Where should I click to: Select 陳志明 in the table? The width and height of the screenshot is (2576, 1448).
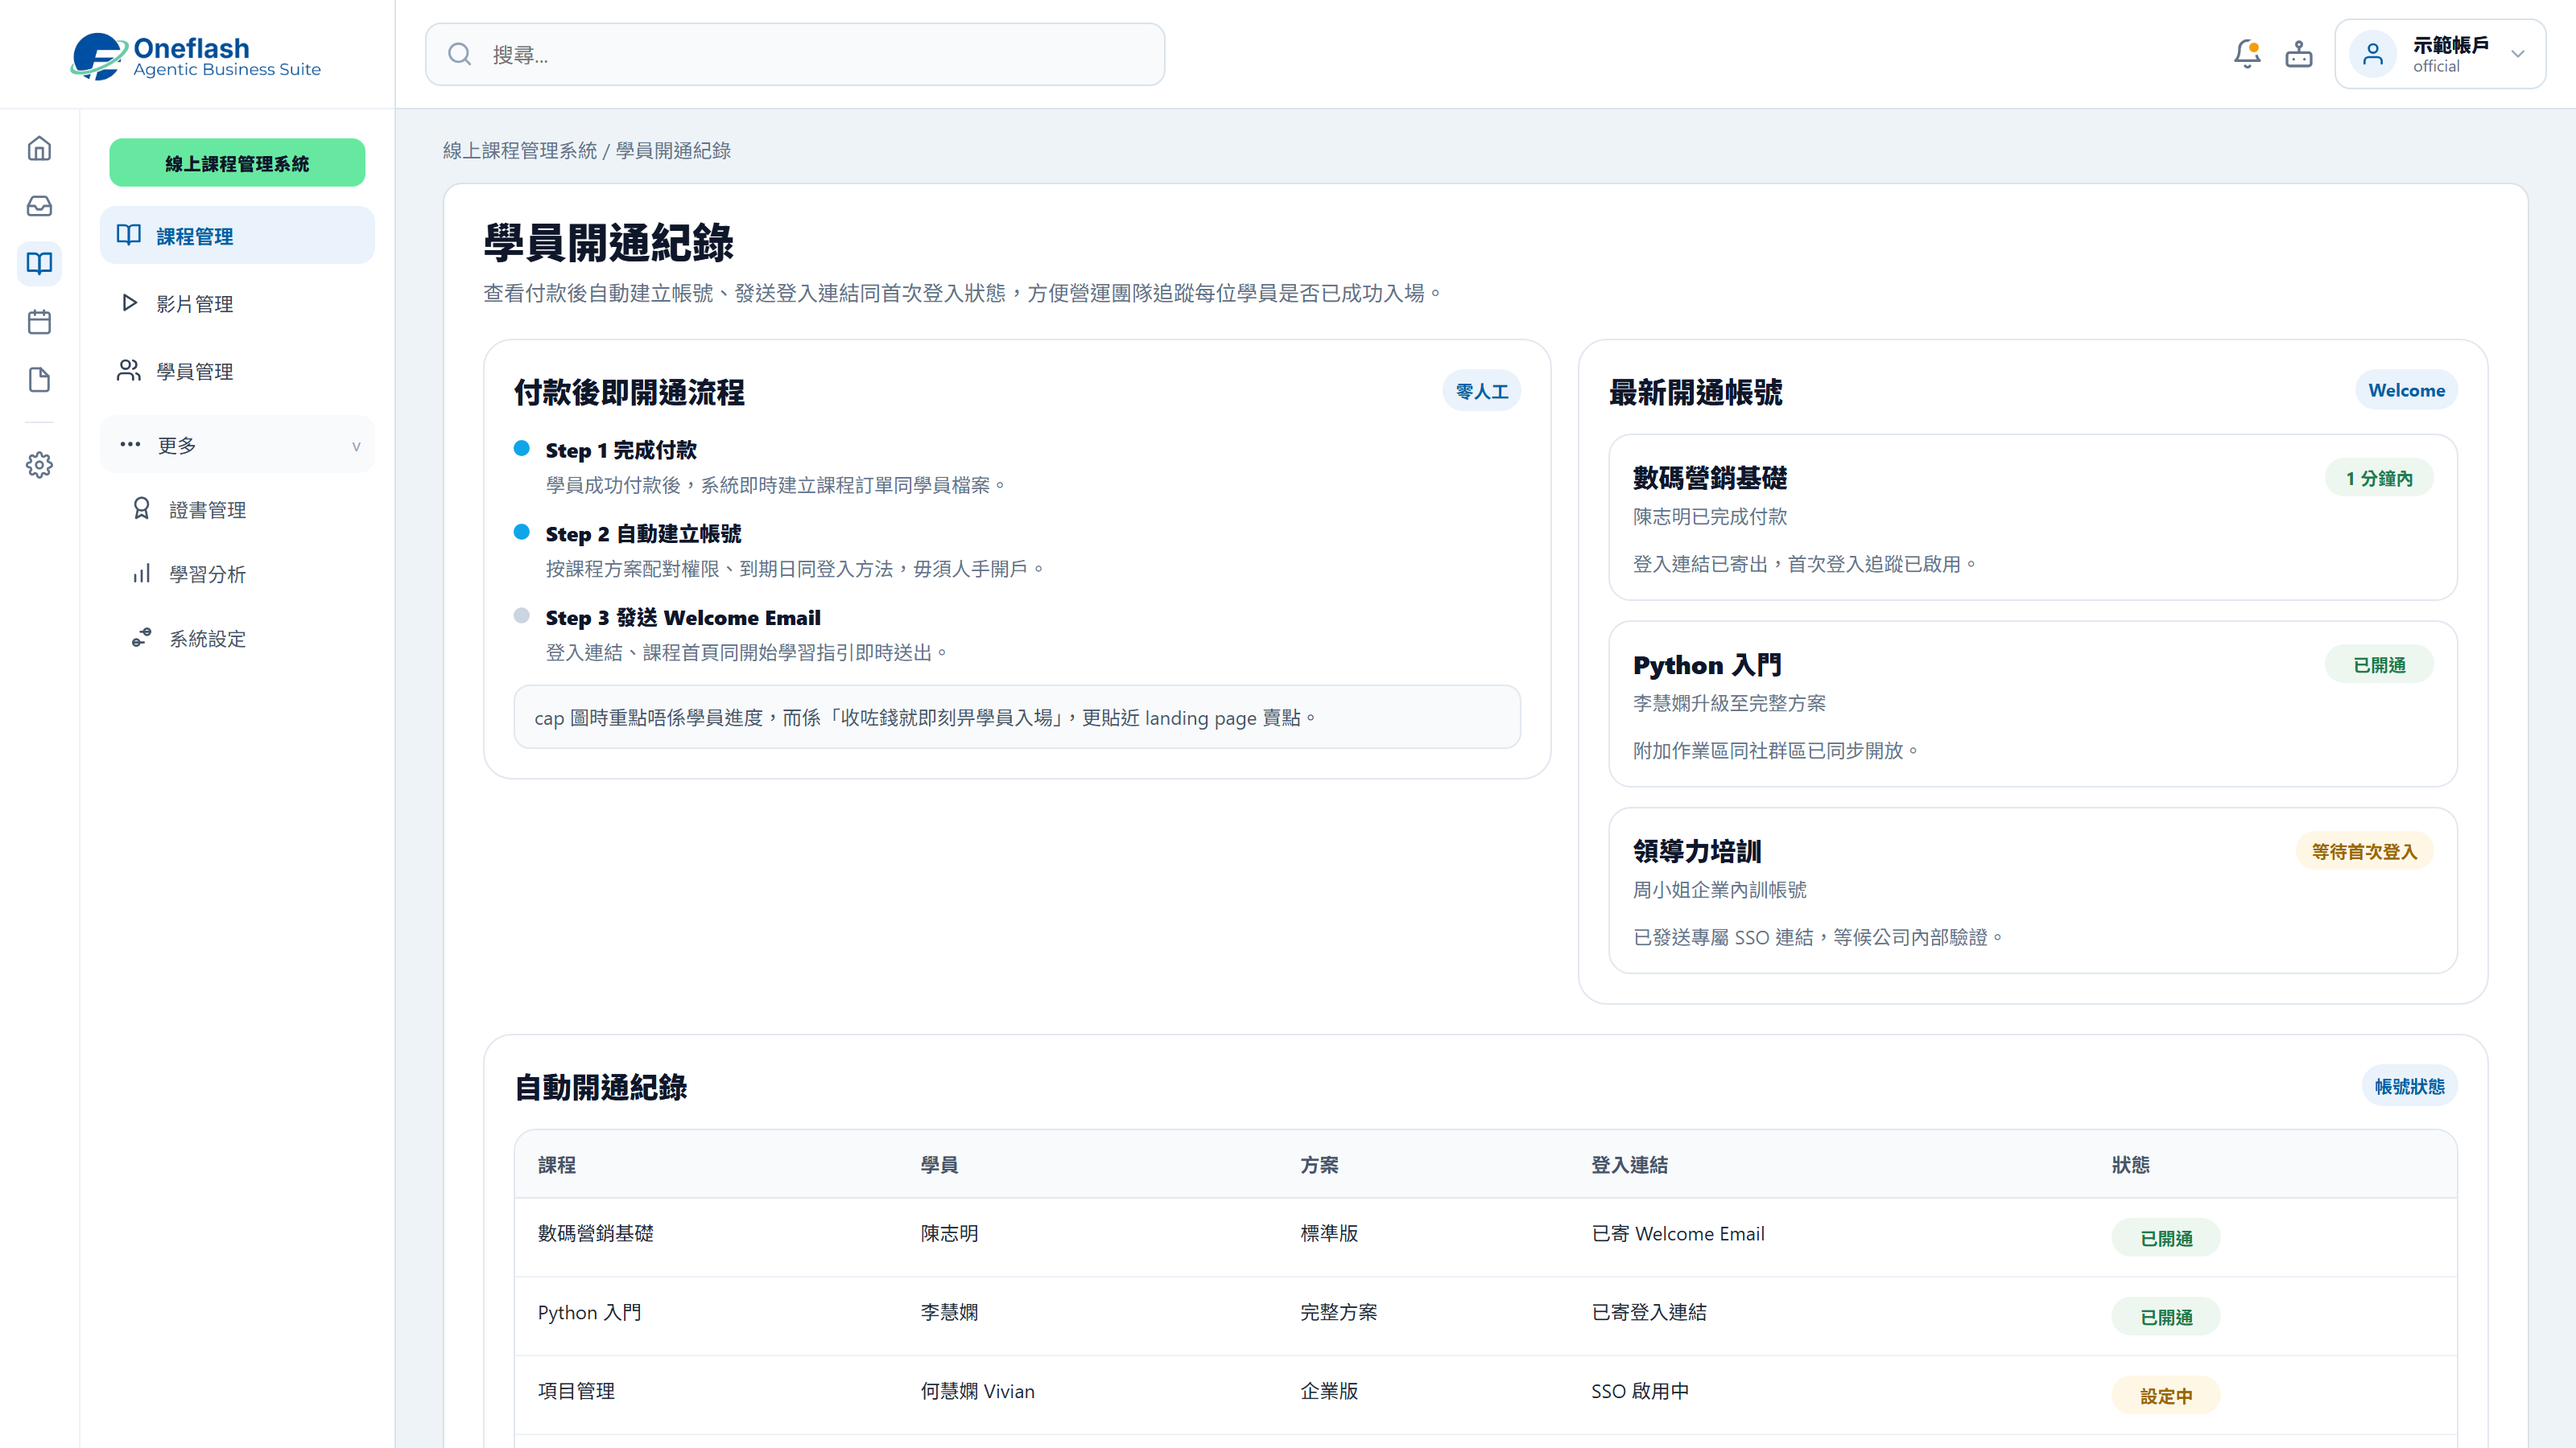(949, 1233)
